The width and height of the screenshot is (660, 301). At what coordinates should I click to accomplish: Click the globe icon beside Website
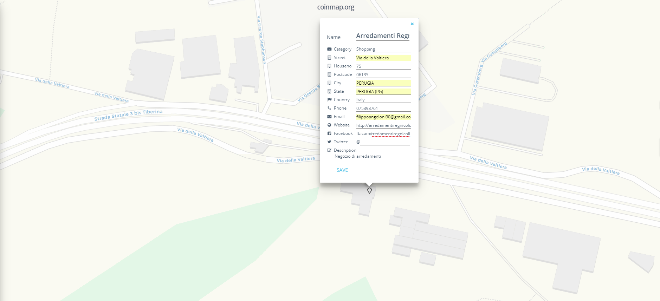coord(329,125)
